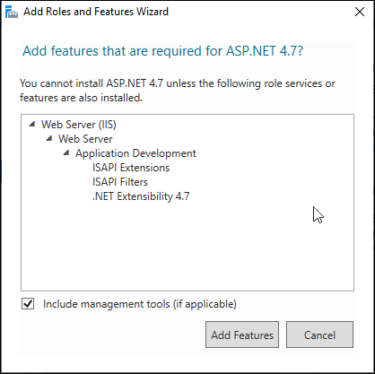Dismiss the dialog with Cancel
375x374 pixels.
[x=319, y=335]
